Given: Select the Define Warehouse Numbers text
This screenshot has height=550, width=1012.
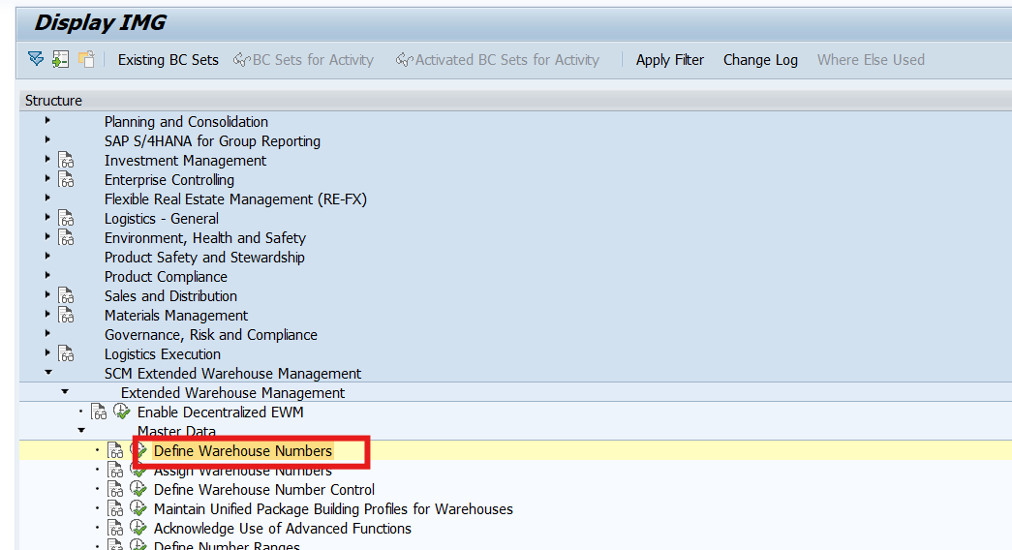Looking at the screenshot, I should 243,450.
